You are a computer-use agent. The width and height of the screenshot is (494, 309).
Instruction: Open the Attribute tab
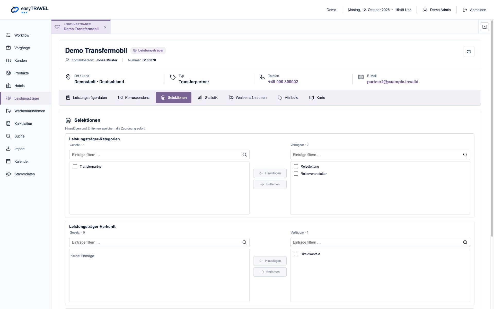pyautogui.click(x=288, y=98)
